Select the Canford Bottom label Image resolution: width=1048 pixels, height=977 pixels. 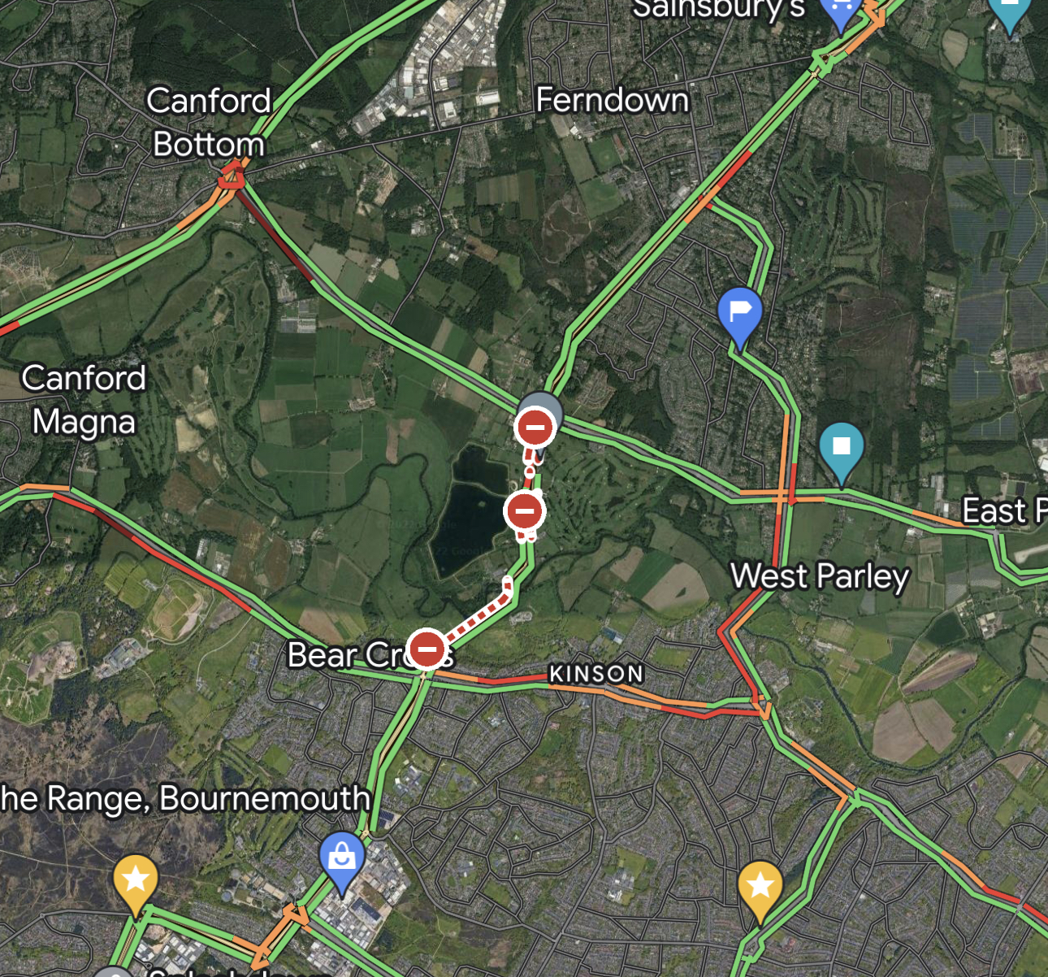coord(209,122)
